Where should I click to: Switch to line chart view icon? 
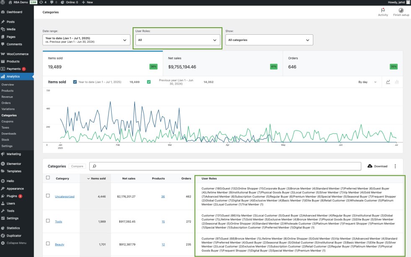coord(388,82)
